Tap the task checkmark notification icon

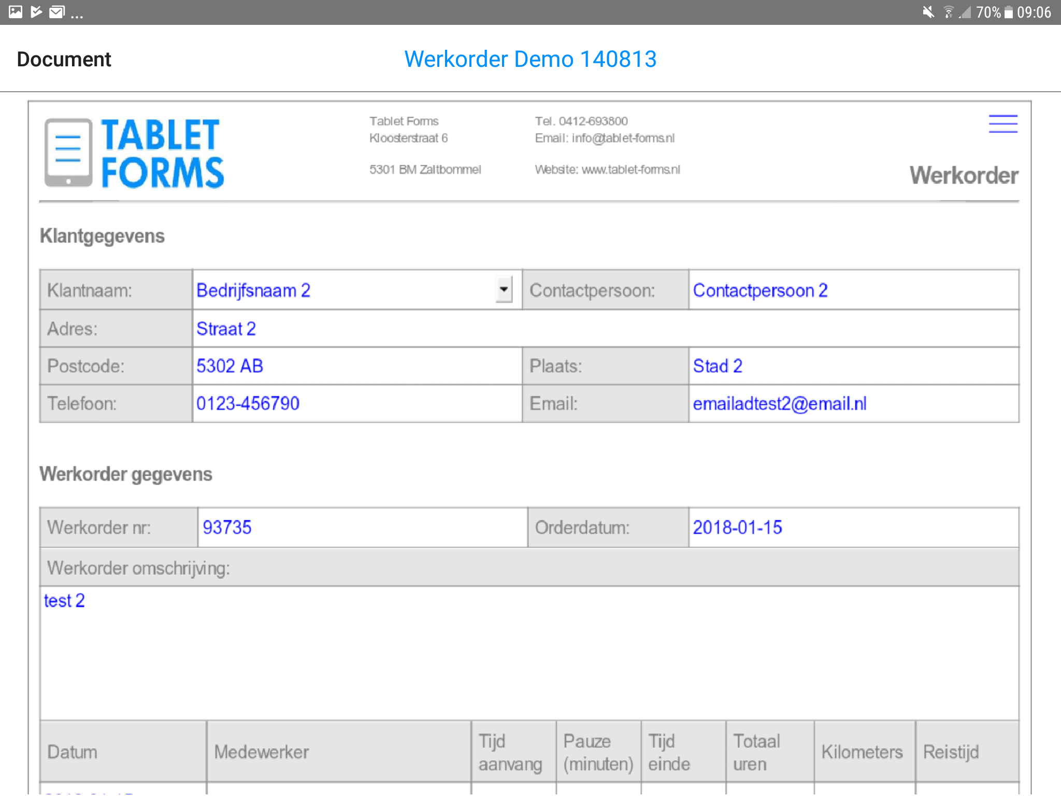(36, 12)
